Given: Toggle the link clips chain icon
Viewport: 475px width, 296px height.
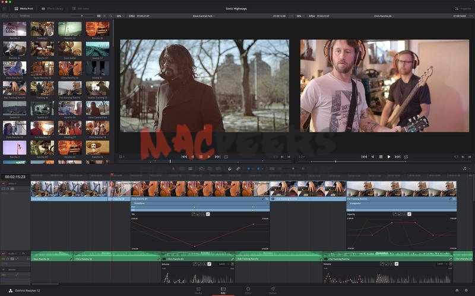Looking at the screenshot, I should click(x=238, y=169).
